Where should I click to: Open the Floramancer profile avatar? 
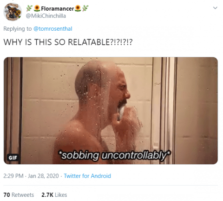[13, 12]
